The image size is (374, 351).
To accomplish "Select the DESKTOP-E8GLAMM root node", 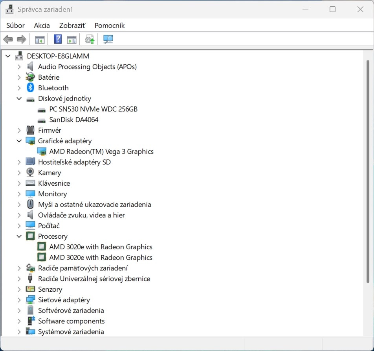I will (x=58, y=56).
